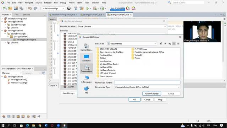Click the Debug Project toolbar icon
The height and width of the screenshot is (128, 227).
pyautogui.click(x=95, y=9)
